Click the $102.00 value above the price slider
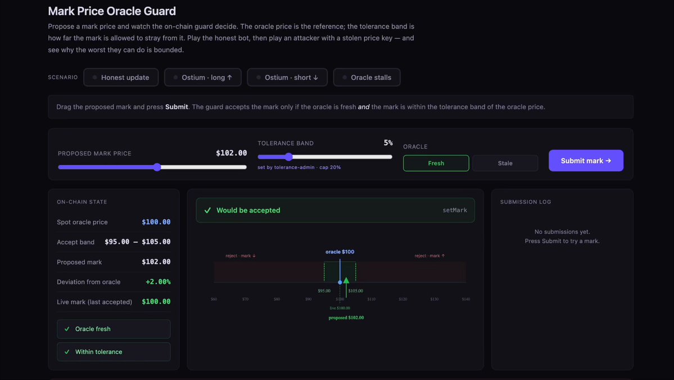This screenshot has width=674, height=380. (x=231, y=153)
